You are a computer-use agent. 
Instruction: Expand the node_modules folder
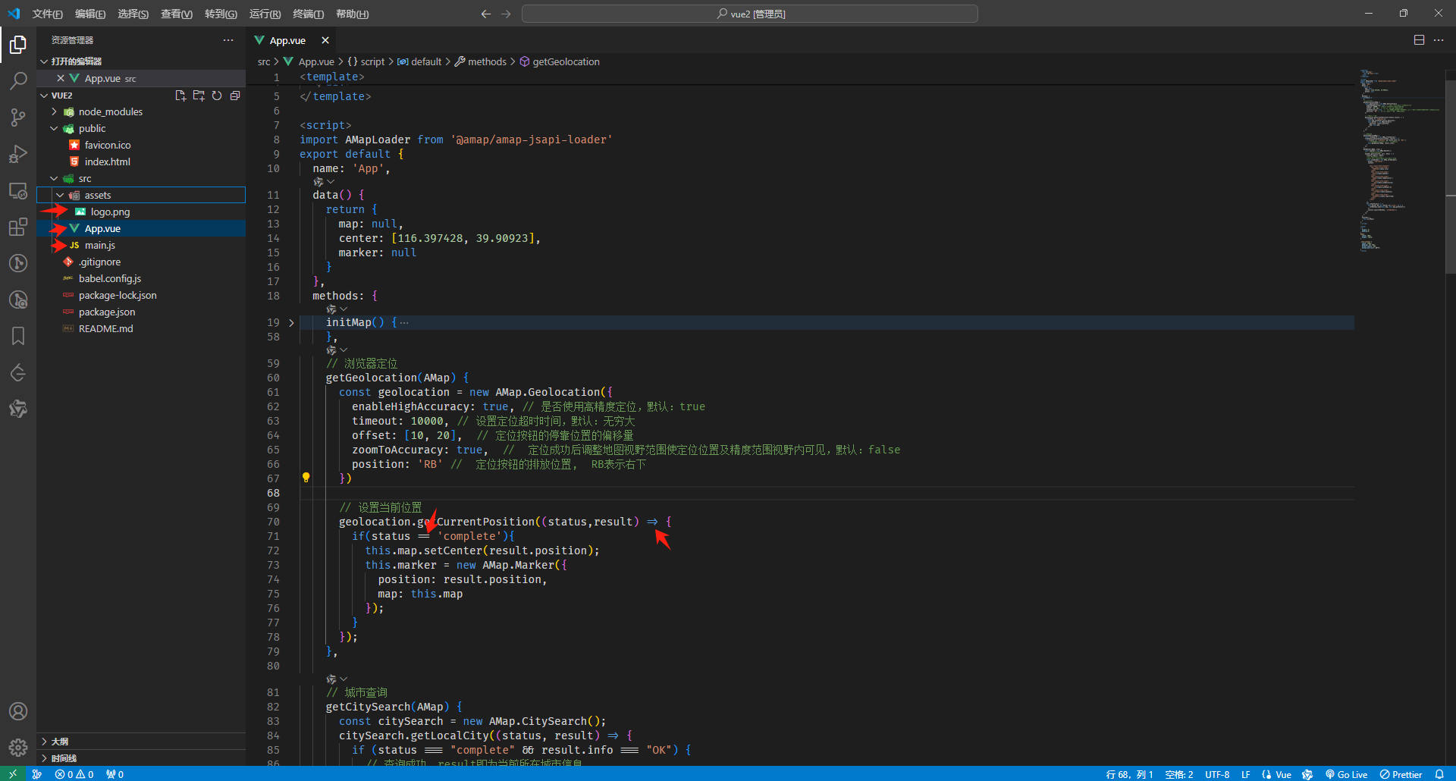point(54,111)
